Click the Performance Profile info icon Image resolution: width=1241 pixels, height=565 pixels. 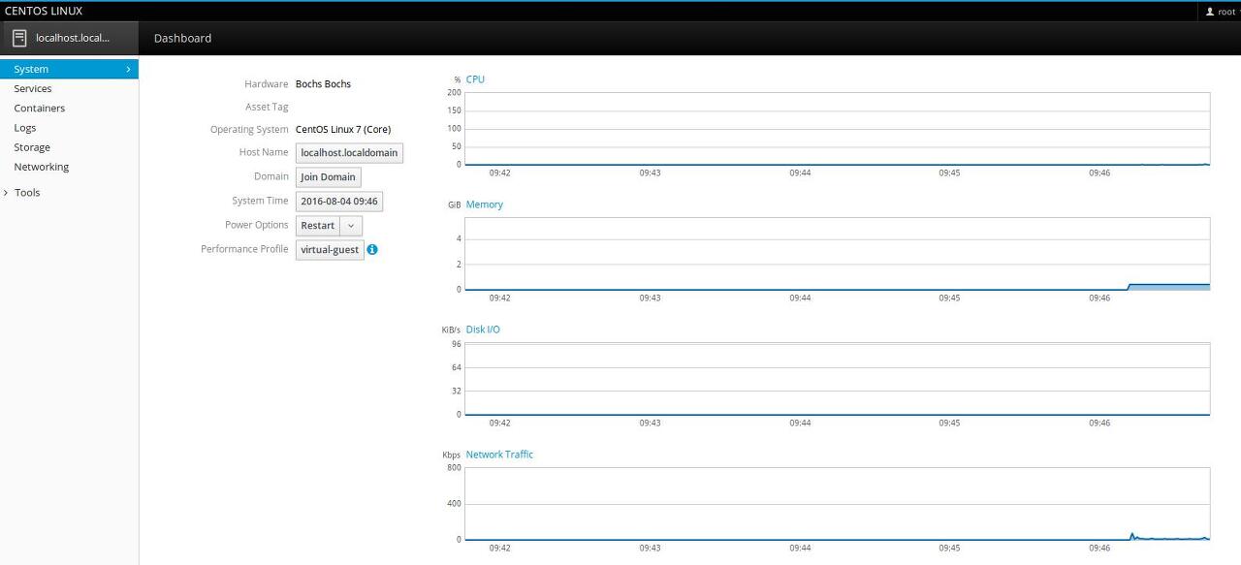click(x=372, y=249)
